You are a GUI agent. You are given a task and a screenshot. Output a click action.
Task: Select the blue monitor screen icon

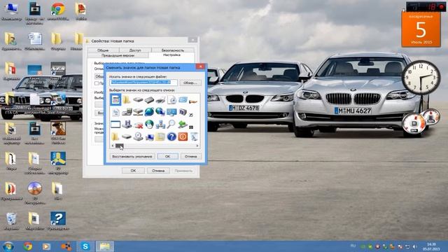[171, 112]
